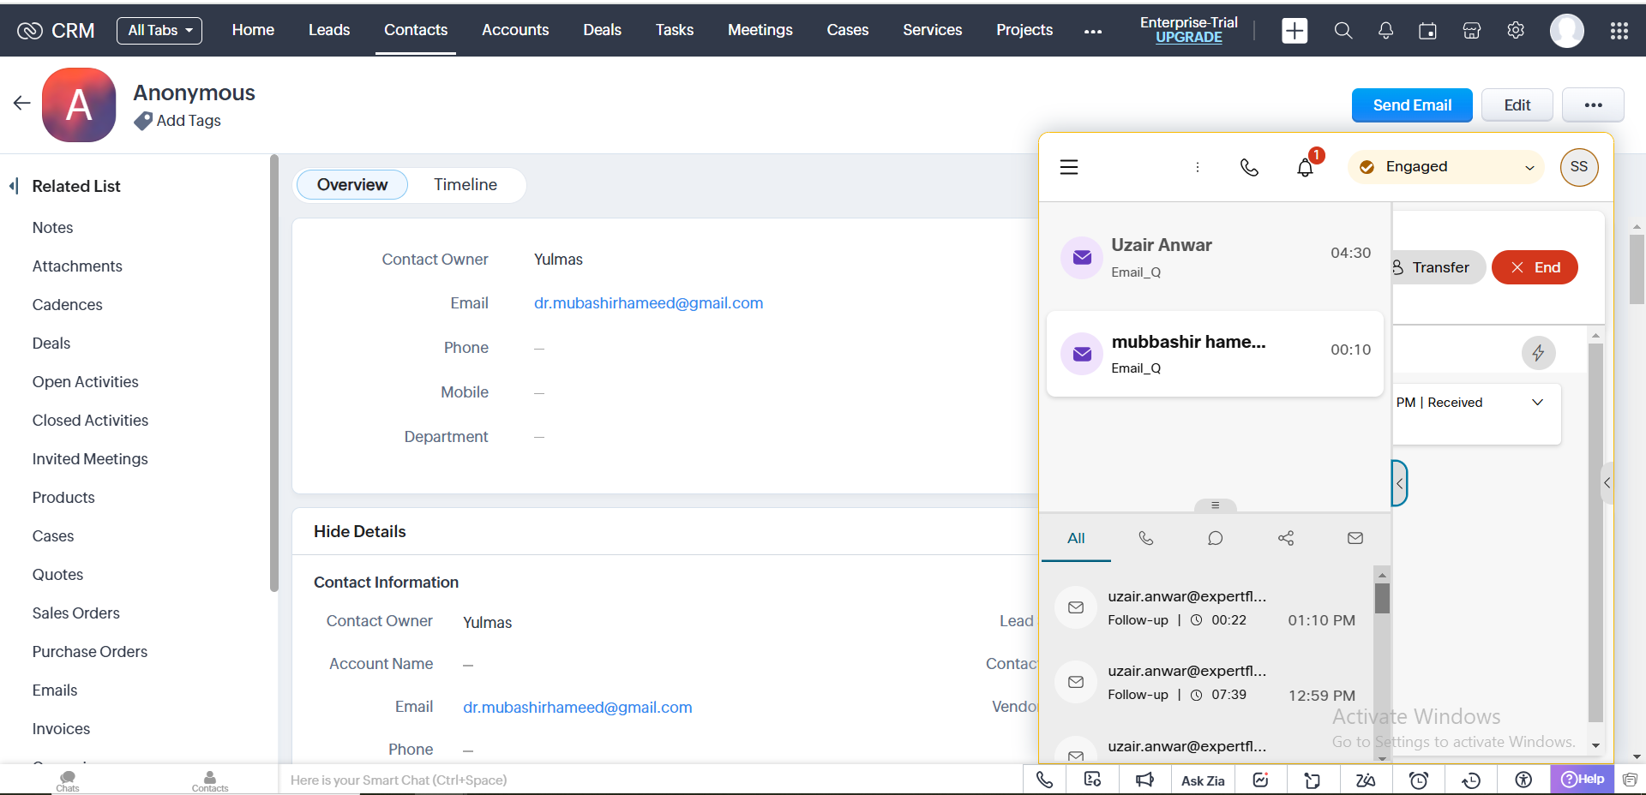Screen dimensions: 1646x795
Task: Open the settings gear in top navigation
Action: click(1516, 31)
